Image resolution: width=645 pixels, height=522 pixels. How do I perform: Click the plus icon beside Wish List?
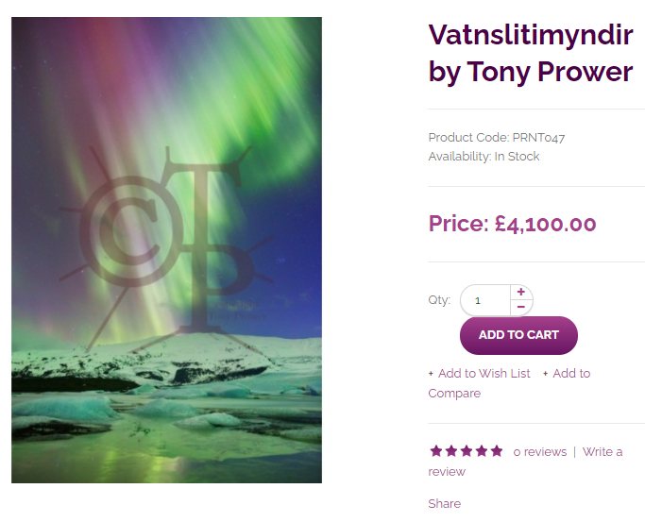[x=431, y=374]
